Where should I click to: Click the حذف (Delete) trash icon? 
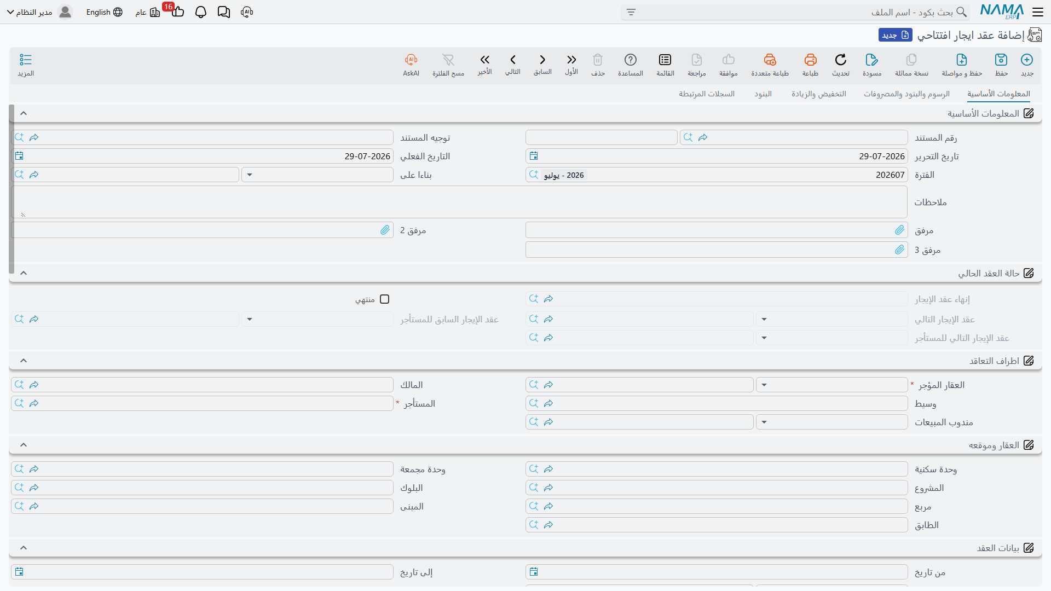(598, 60)
